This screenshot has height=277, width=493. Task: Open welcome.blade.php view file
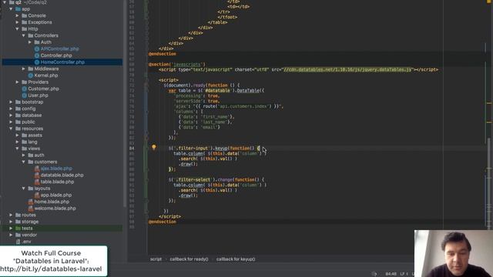pyautogui.click(x=55, y=209)
